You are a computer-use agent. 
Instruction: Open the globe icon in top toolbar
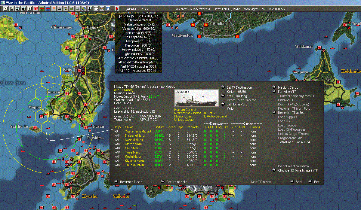click(83, 9)
